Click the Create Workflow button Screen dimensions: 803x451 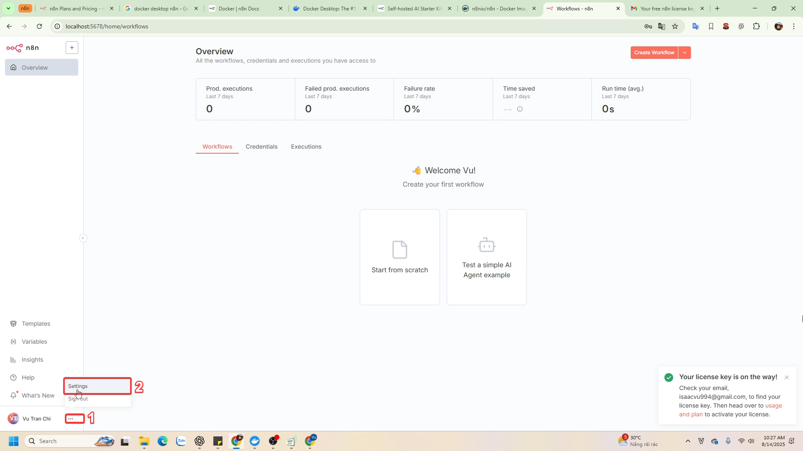point(654,53)
